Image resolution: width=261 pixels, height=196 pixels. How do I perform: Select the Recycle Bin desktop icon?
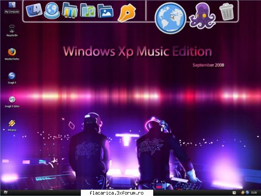point(12,31)
